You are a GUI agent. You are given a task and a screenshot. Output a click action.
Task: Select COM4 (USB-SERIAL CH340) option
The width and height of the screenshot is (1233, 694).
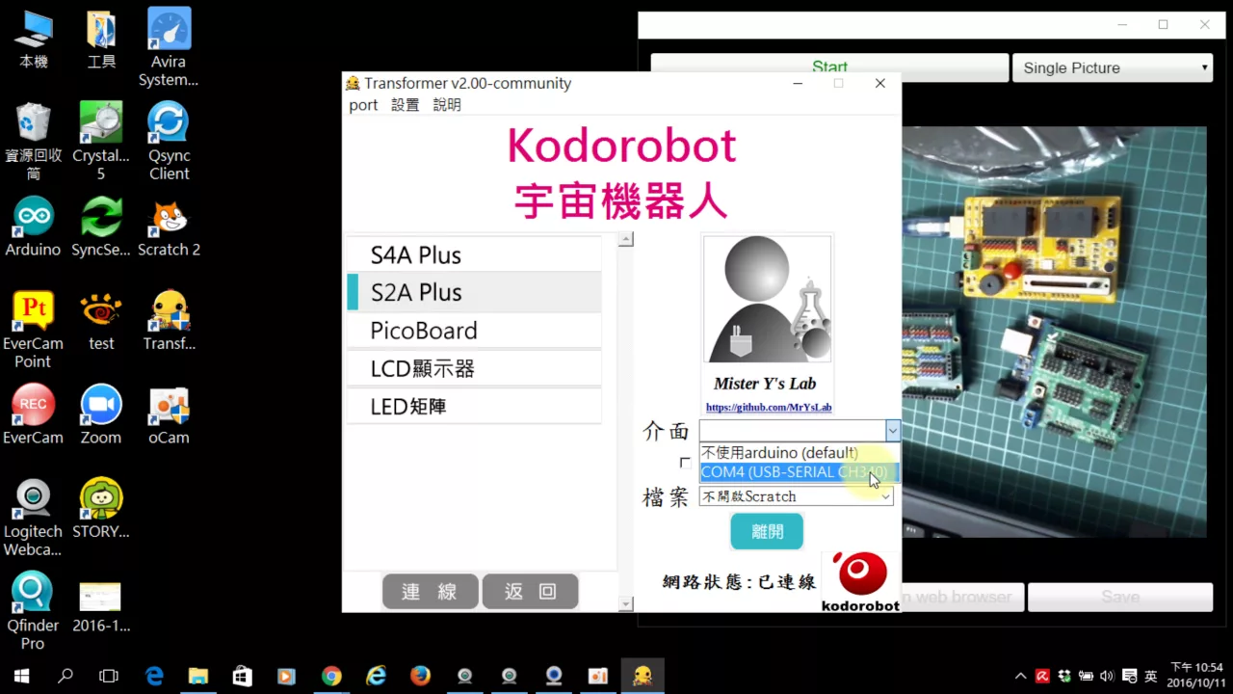tap(799, 471)
